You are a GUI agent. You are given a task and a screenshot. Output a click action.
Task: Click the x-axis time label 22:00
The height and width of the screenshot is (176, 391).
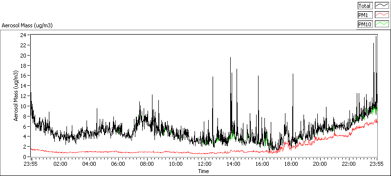point(348,164)
